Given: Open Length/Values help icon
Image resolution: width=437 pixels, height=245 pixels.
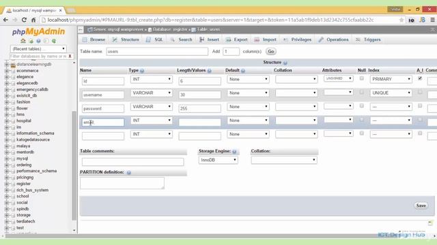Looking at the screenshot, I should click(x=210, y=71).
